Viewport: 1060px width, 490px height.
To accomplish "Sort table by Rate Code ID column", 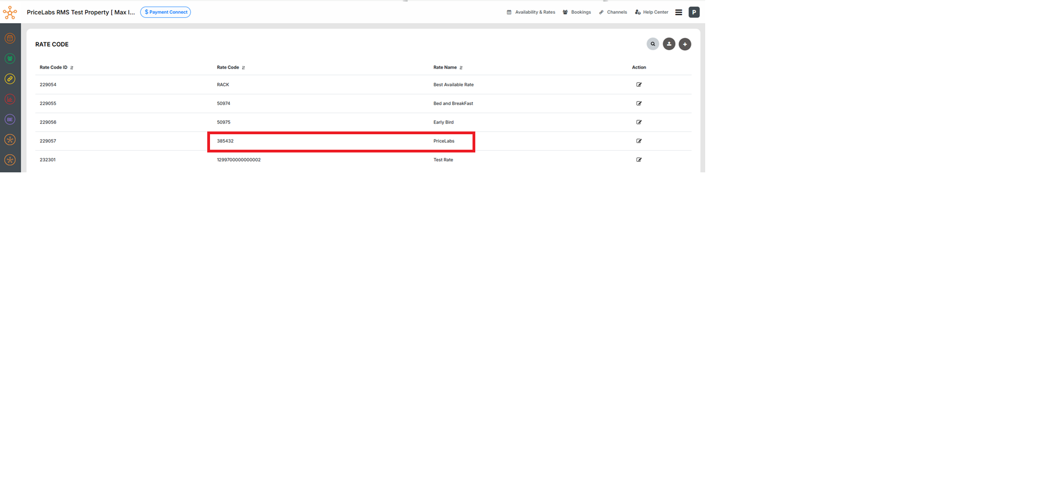I will [x=72, y=67].
